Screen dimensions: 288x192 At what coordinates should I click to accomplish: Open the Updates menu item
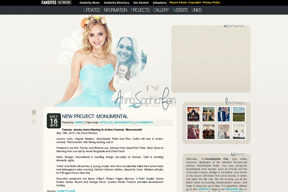click(x=92, y=10)
